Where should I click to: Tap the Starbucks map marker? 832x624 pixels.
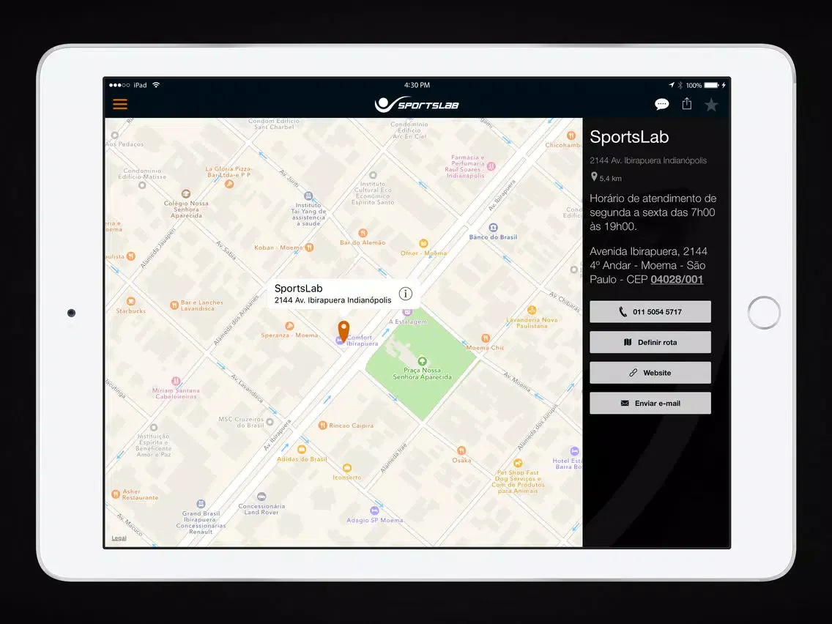point(130,302)
